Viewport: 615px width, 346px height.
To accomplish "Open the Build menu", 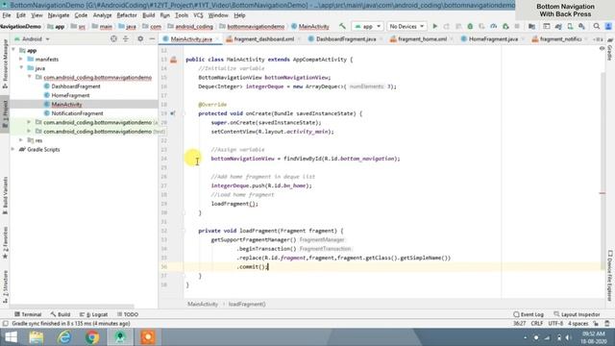I will pos(148,15).
